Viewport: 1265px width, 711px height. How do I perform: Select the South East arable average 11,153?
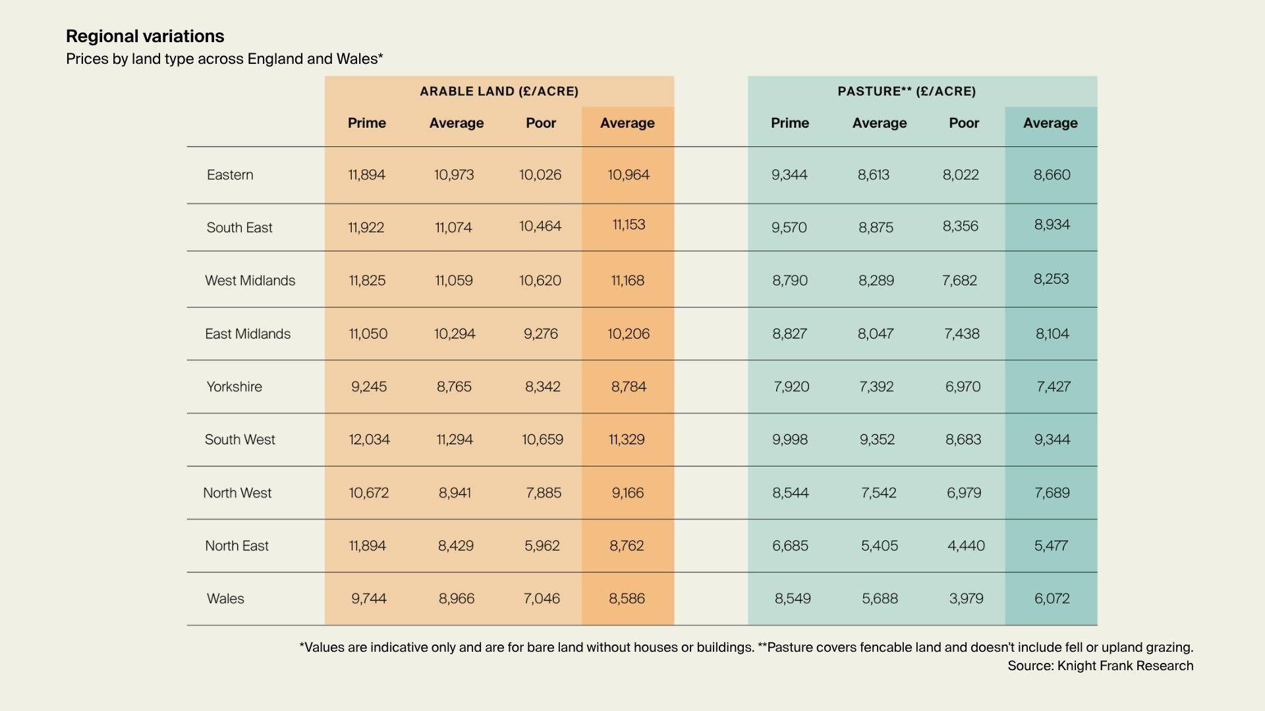click(x=628, y=225)
